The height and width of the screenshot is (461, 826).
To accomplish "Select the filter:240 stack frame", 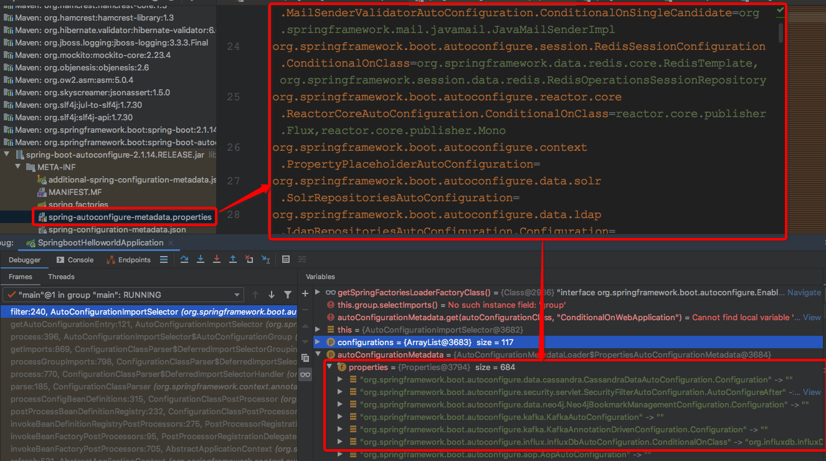I will (149, 311).
